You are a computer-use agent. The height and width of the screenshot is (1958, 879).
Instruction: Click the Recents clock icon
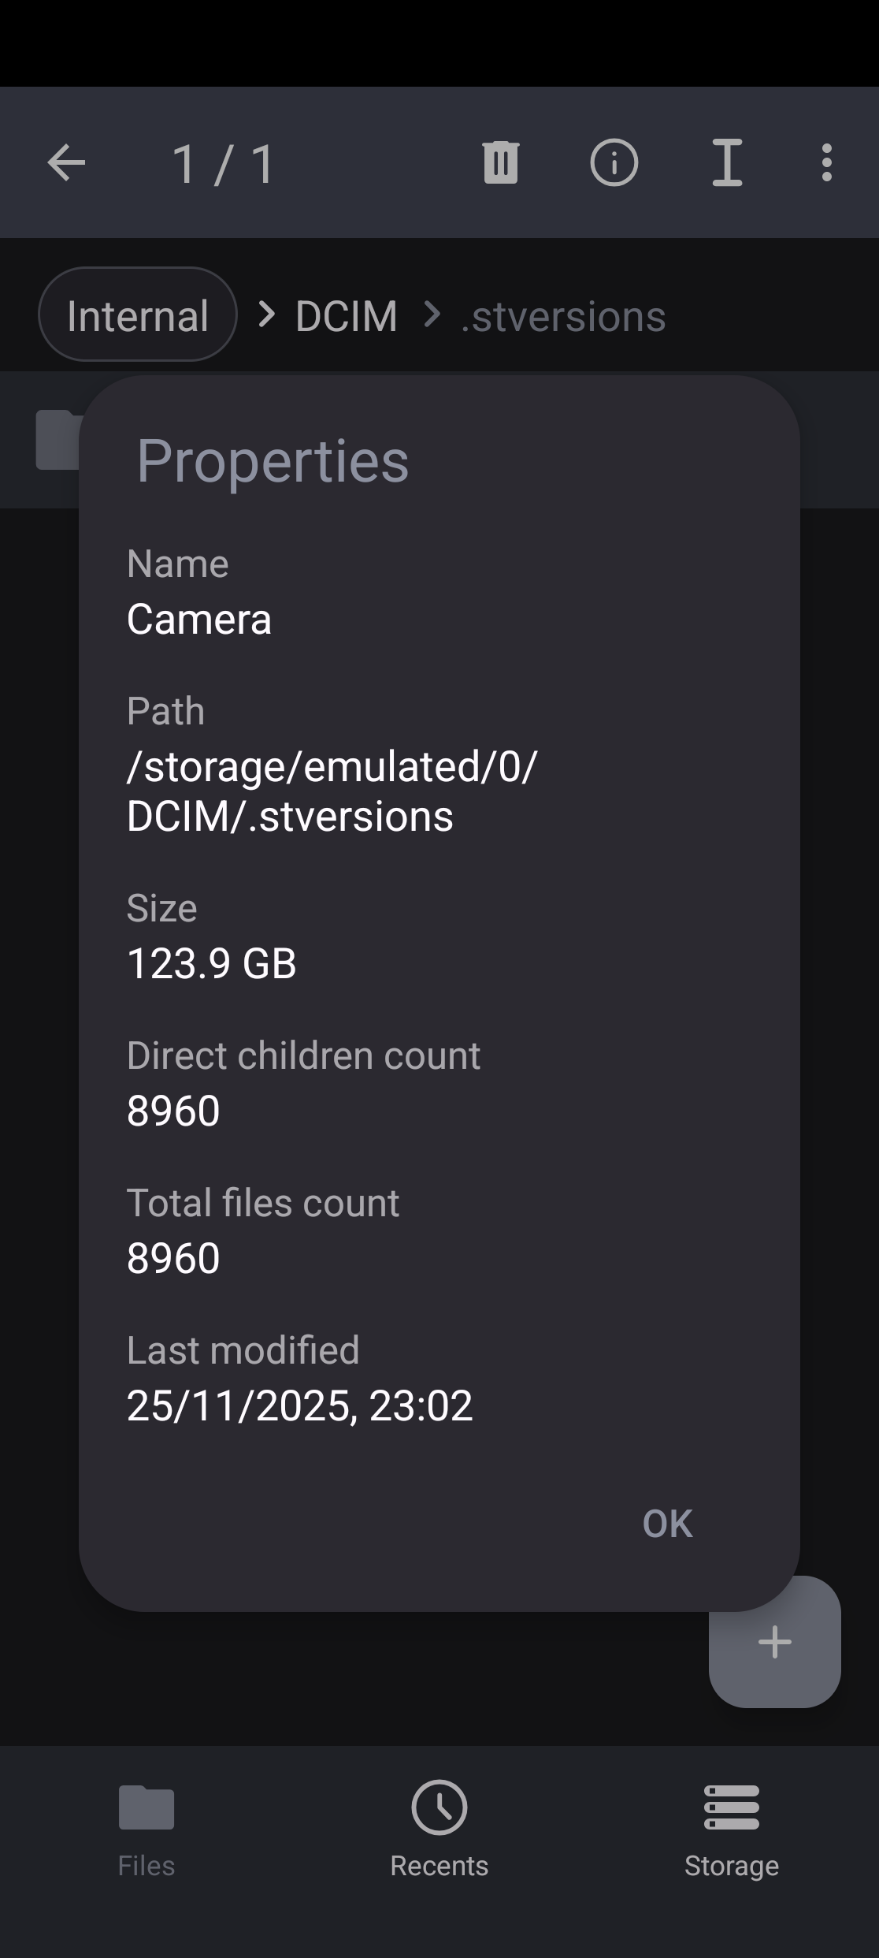coord(439,1807)
